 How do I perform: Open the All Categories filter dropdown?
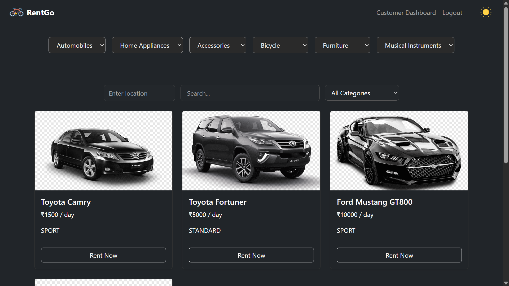tap(362, 93)
